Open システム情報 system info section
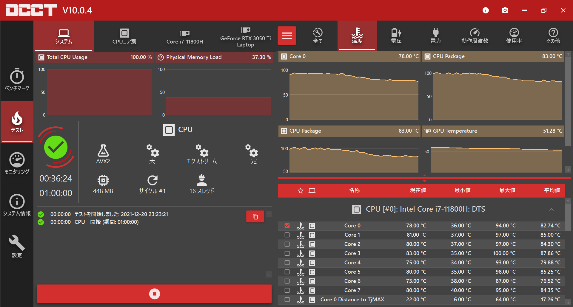This screenshot has width=573, height=307. click(x=17, y=205)
